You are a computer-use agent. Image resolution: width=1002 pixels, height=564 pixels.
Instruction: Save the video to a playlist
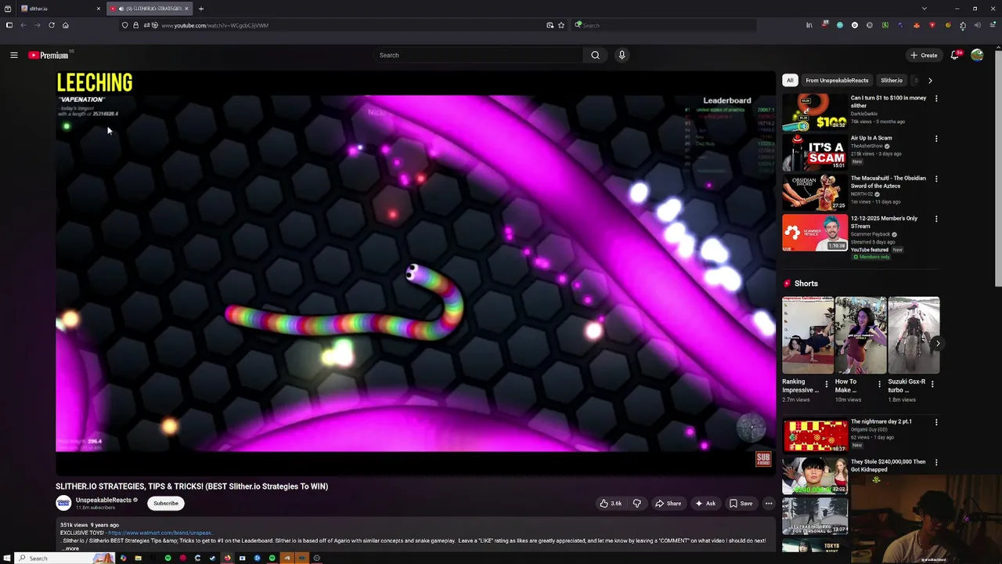[x=741, y=504]
